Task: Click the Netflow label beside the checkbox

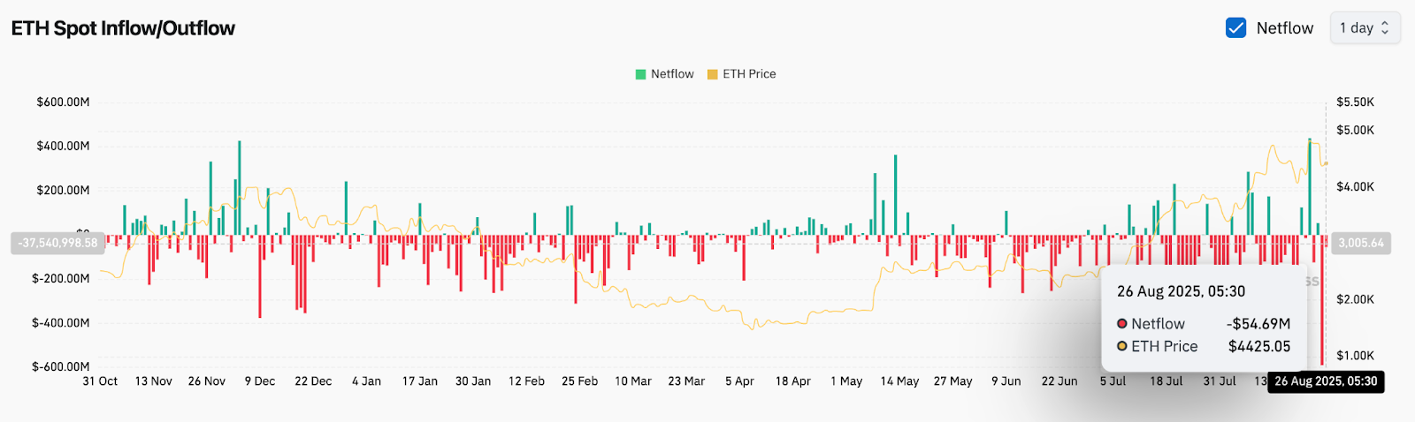Action: (1284, 28)
